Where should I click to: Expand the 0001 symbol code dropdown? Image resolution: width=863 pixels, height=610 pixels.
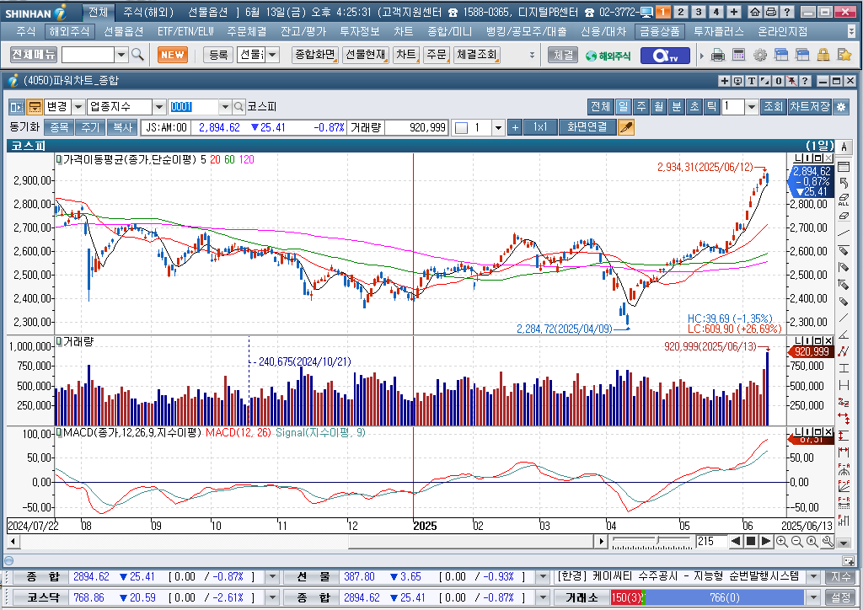point(224,107)
